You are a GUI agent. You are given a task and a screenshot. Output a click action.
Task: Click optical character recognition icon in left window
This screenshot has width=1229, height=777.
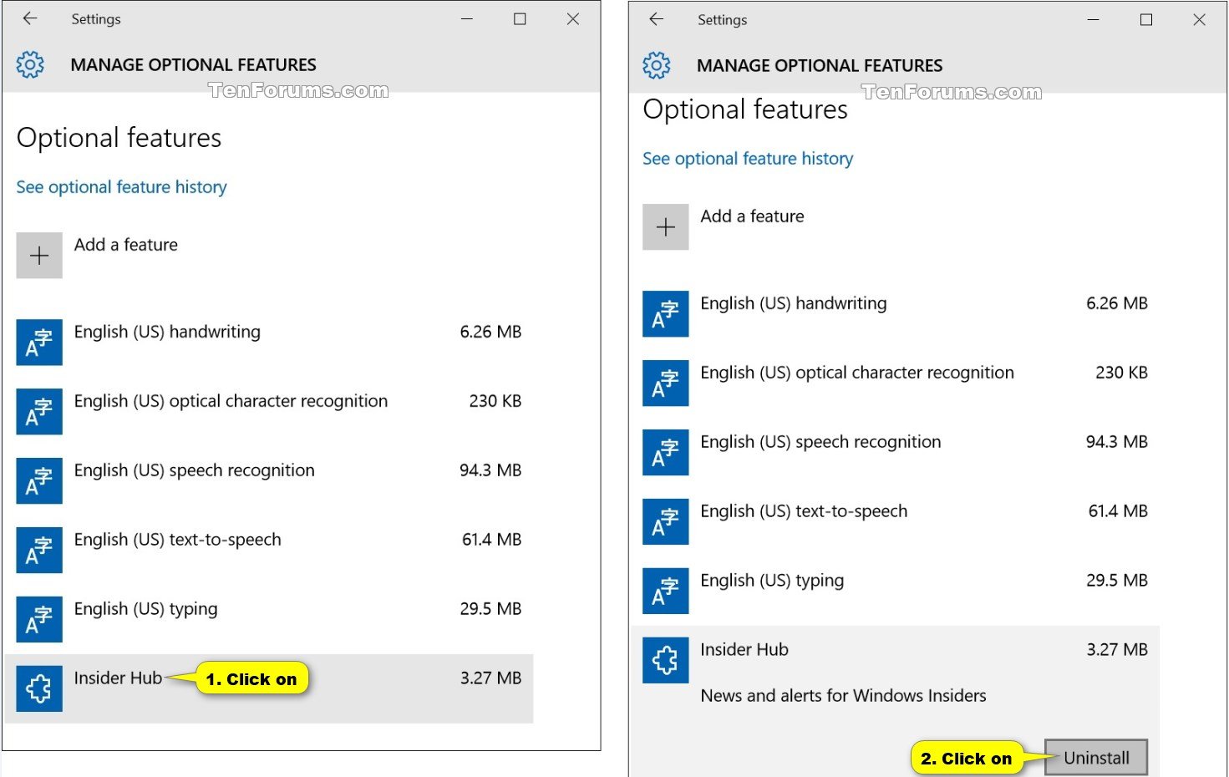click(x=39, y=412)
